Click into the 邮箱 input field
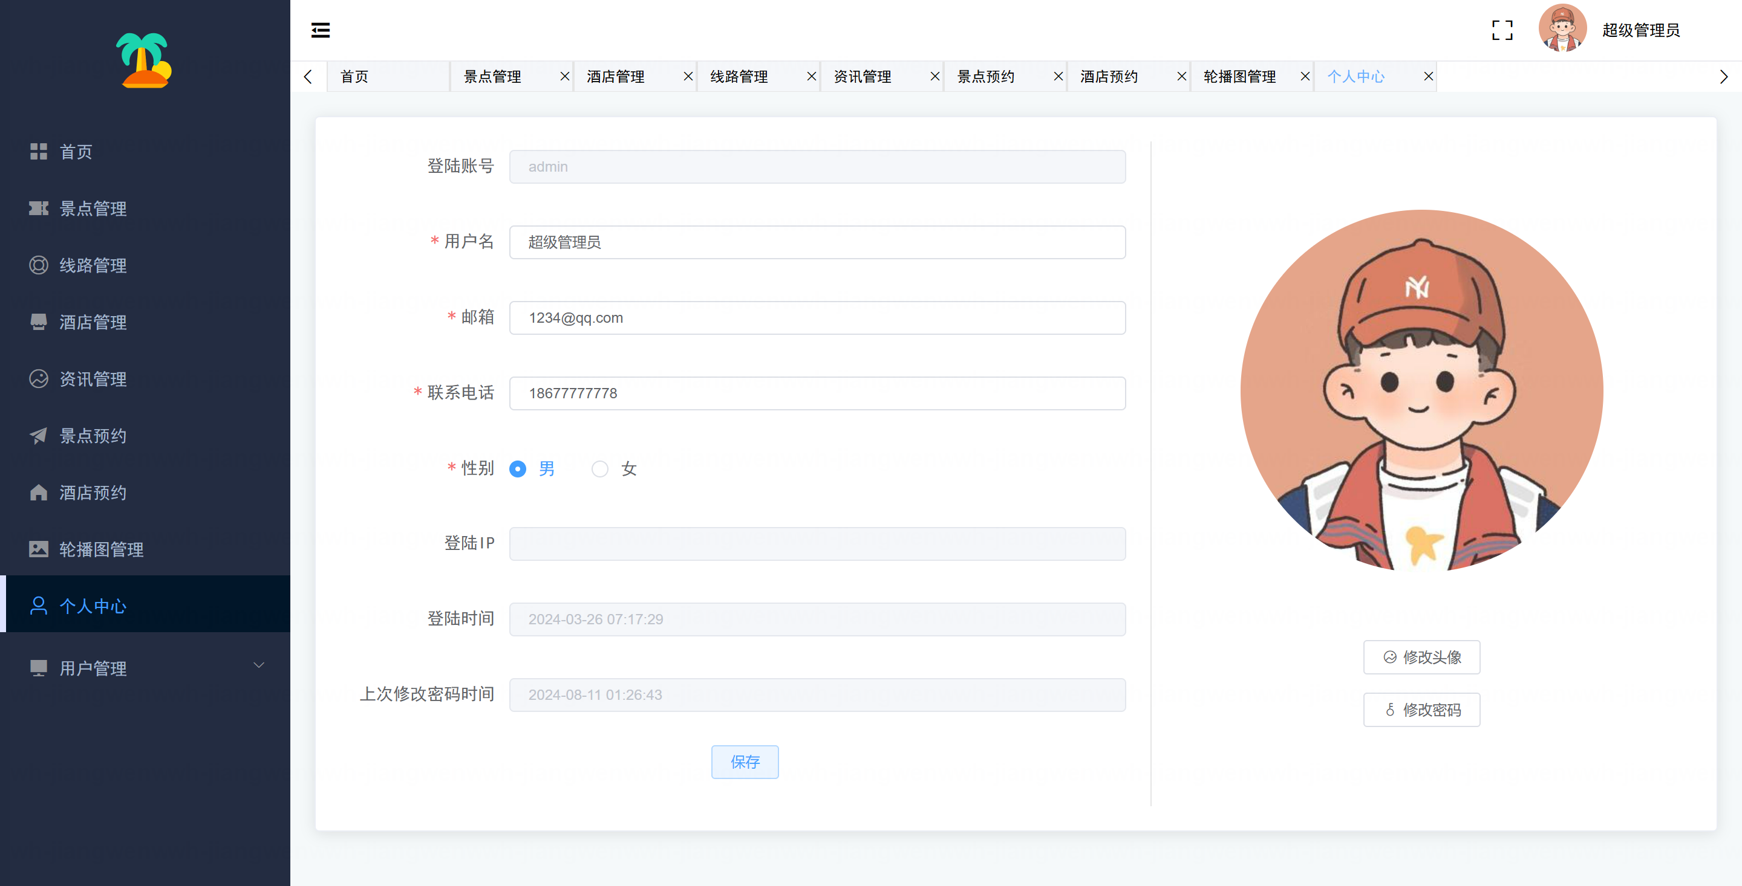This screenshot has width=1742, height=886. coord(817,318)
